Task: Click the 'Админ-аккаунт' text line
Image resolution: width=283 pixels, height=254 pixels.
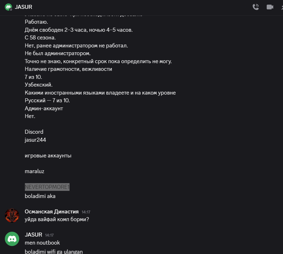Action: [x=44, y=109]
